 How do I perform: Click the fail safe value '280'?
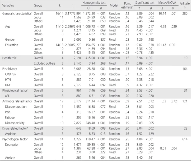click(x=185, y=13)
